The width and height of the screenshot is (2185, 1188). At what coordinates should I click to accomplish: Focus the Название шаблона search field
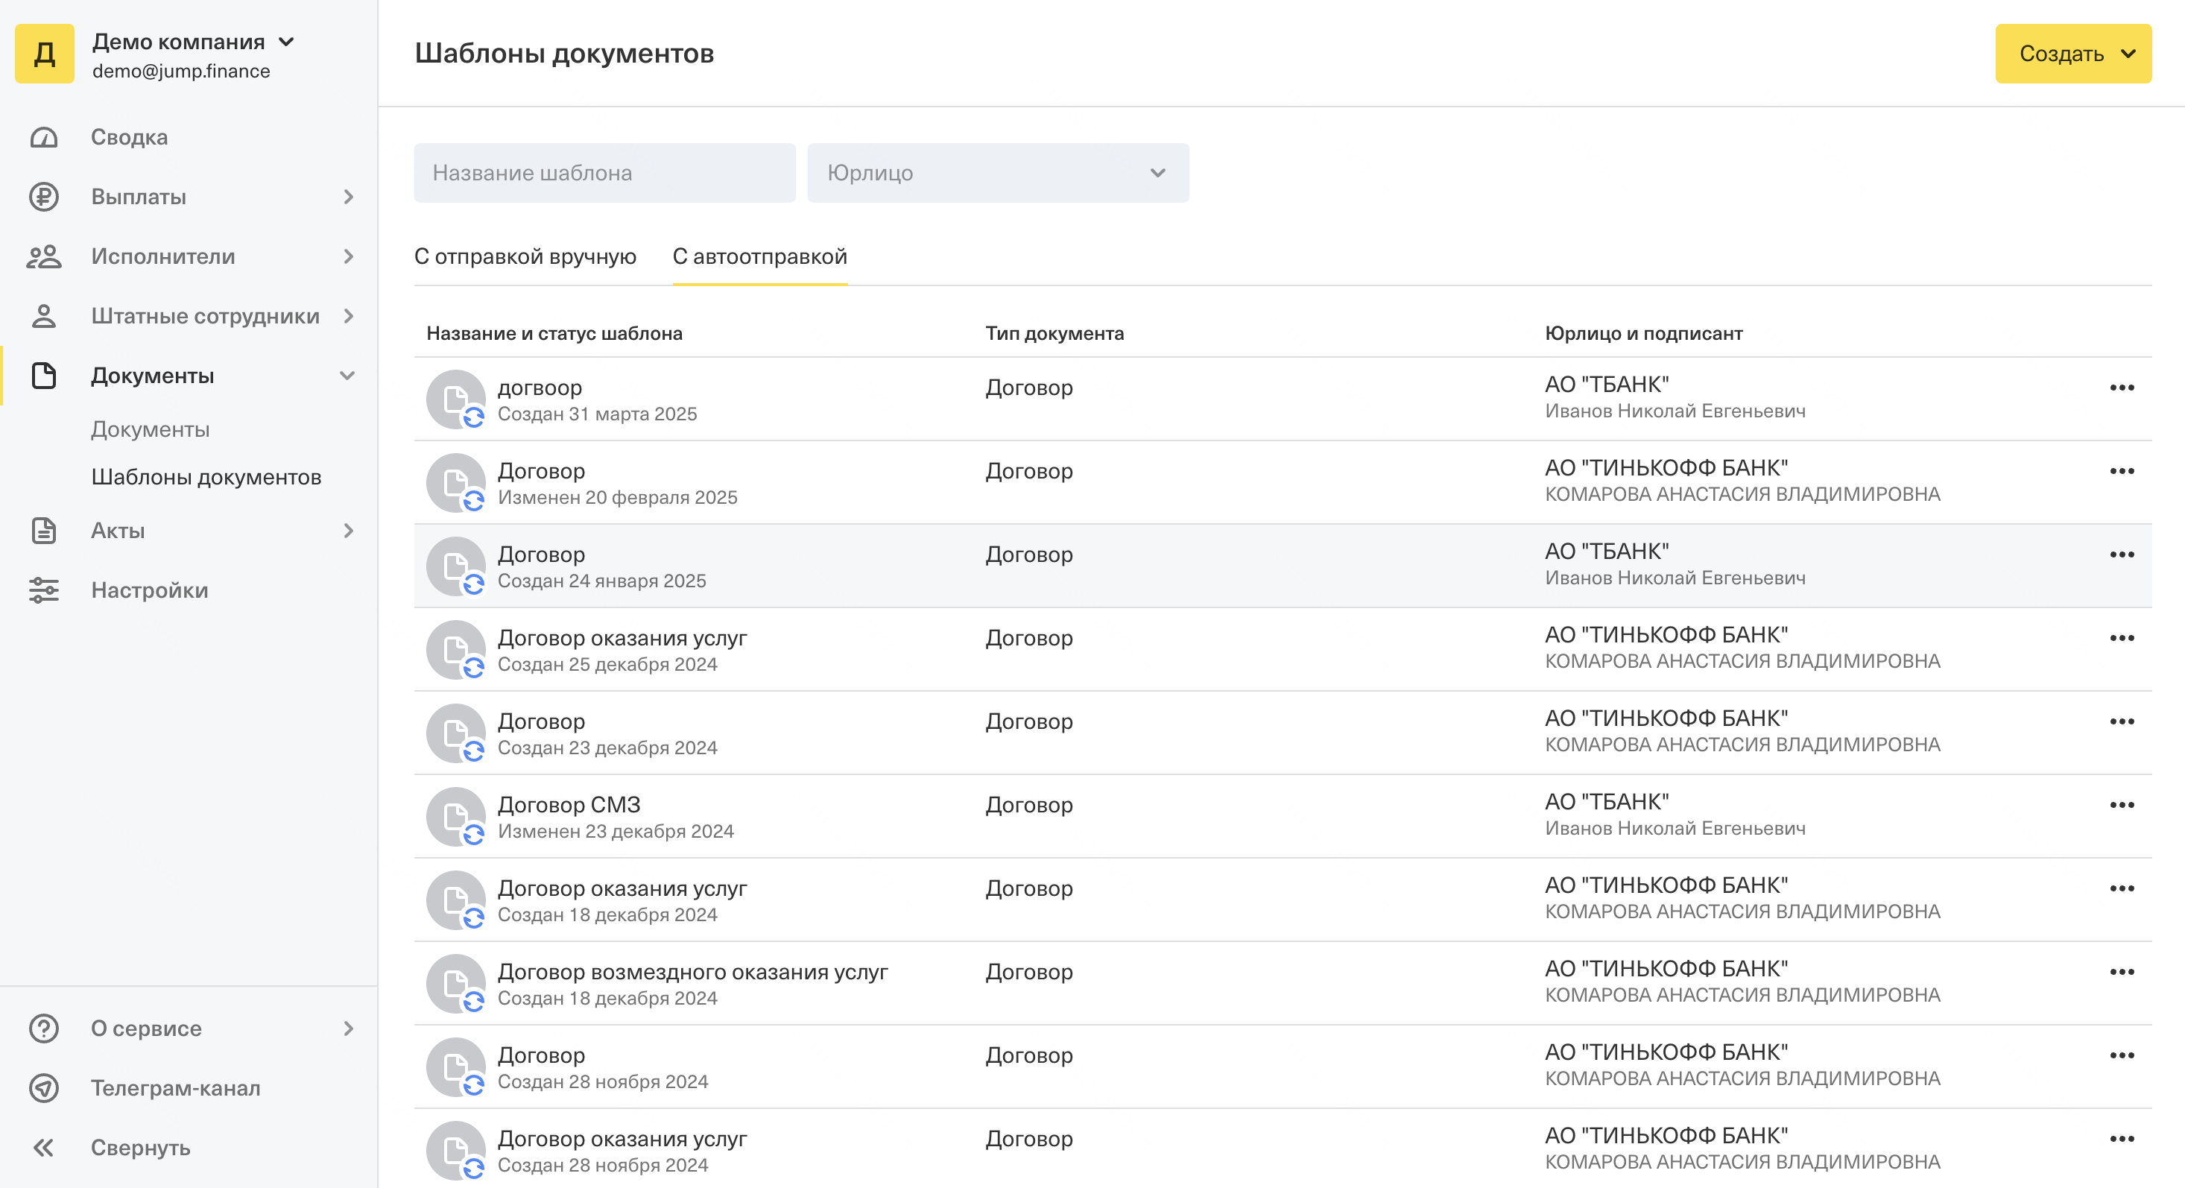click(604, 173)
